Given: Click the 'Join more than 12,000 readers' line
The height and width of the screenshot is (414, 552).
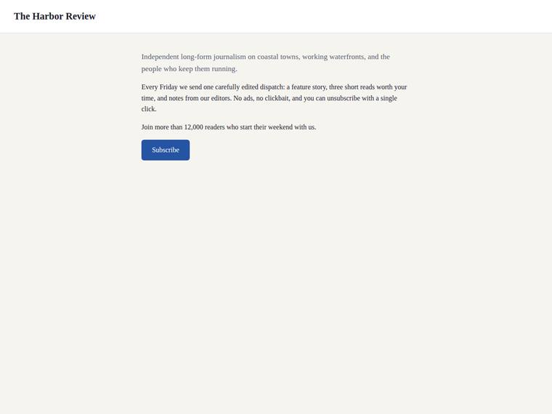Looking at the screenshot, I should pos(229,127).
